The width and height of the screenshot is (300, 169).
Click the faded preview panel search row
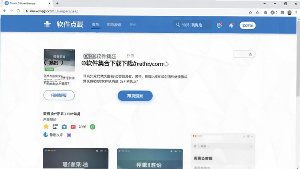(x=223, y=146)
